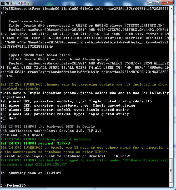Click the '[21:24:09] [WARNING] on Oracle' line
The width and height of the screenshot is (176, 190).
pos(84,150)
